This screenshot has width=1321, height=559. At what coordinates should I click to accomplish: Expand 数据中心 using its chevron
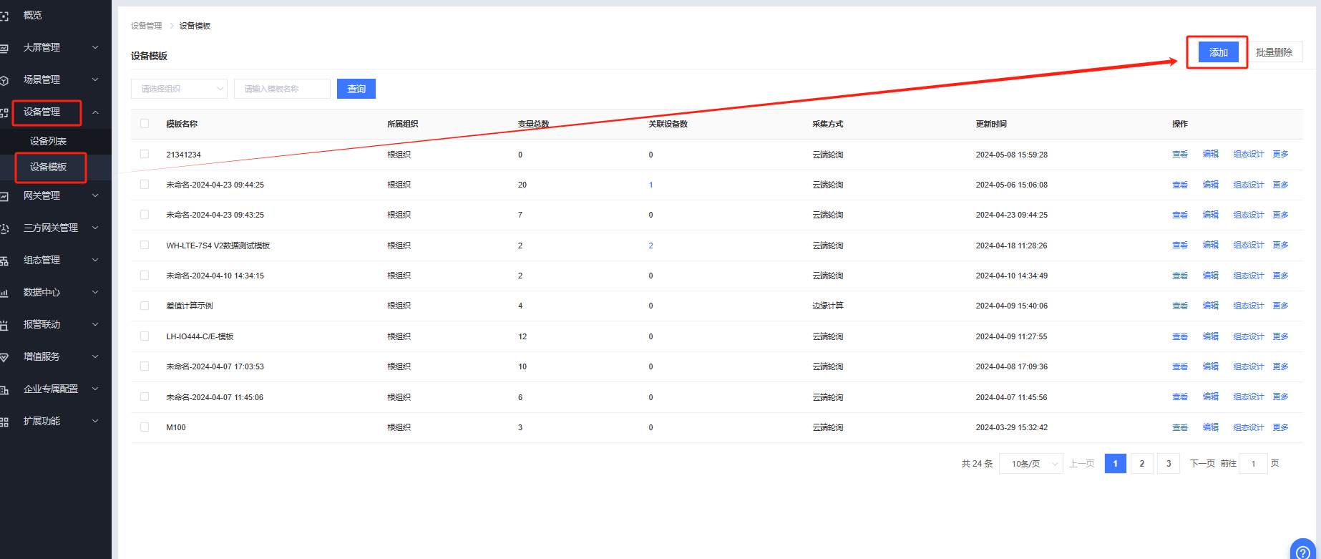(x=95, y=292)
